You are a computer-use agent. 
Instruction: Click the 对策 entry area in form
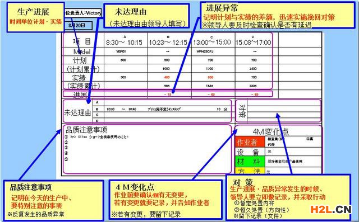tap(283, 111)
